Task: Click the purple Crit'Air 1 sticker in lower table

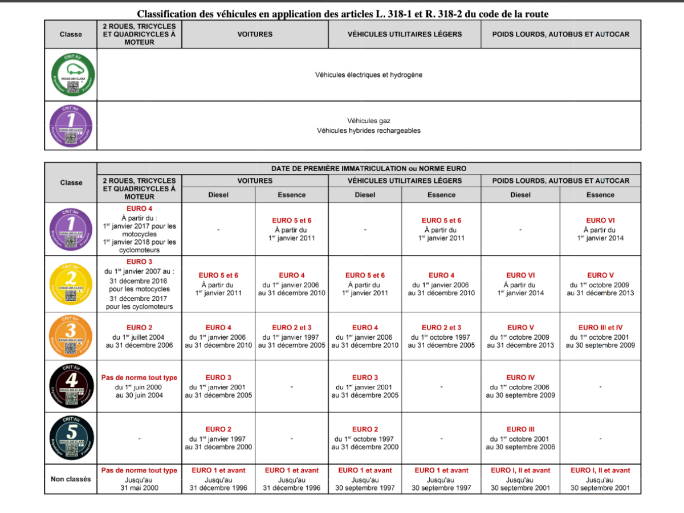Action: click(x=71, y=229)
